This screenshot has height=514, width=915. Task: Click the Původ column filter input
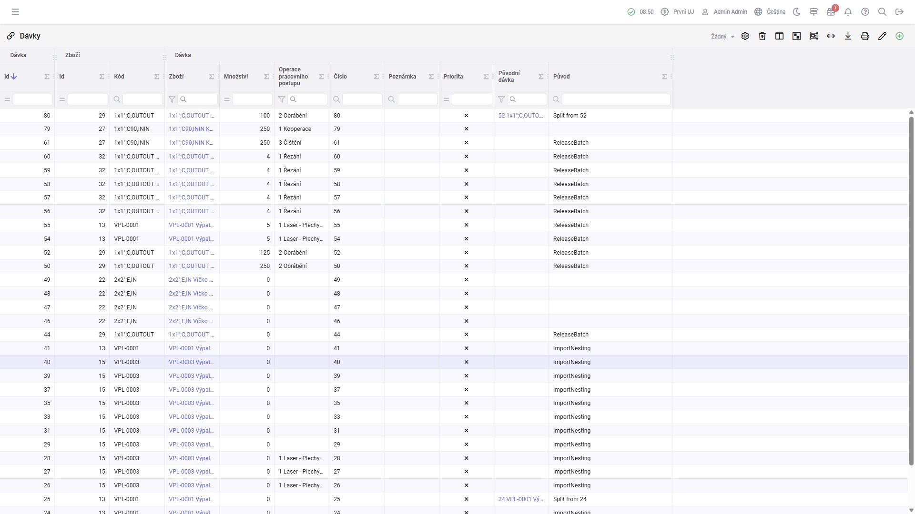coord(616,99)
